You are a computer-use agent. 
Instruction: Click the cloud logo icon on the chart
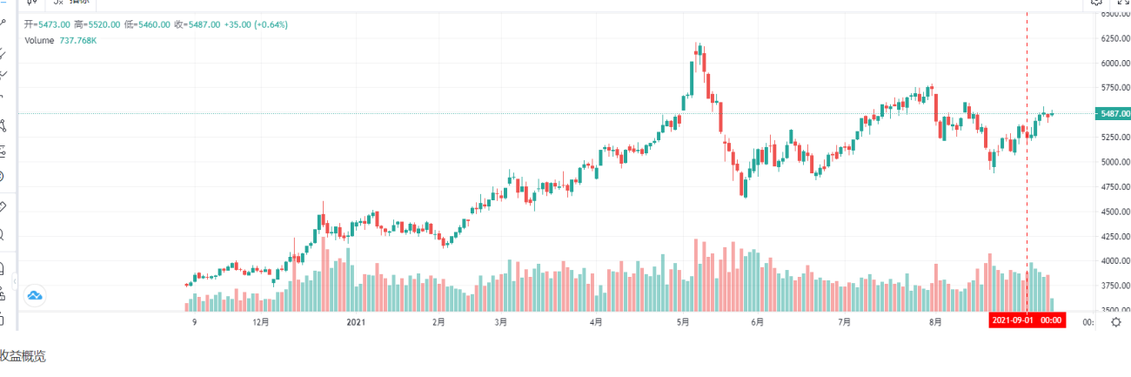click(35, 296)
